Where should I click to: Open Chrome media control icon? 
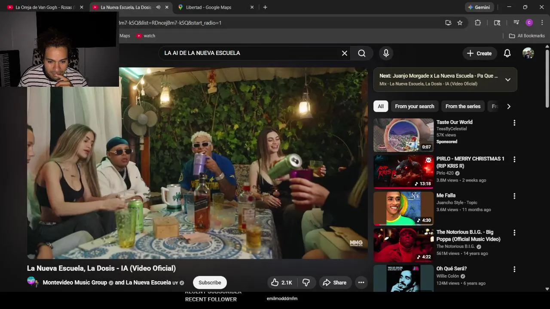[x=516, y=23]
